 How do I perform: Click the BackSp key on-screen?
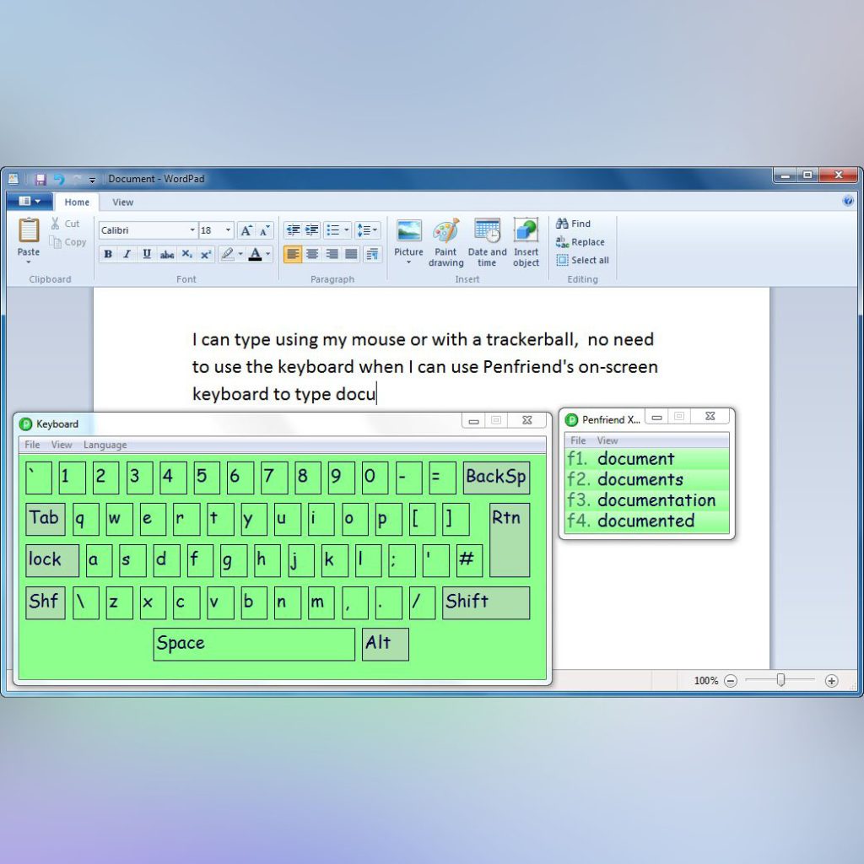(x=496, y=478)
